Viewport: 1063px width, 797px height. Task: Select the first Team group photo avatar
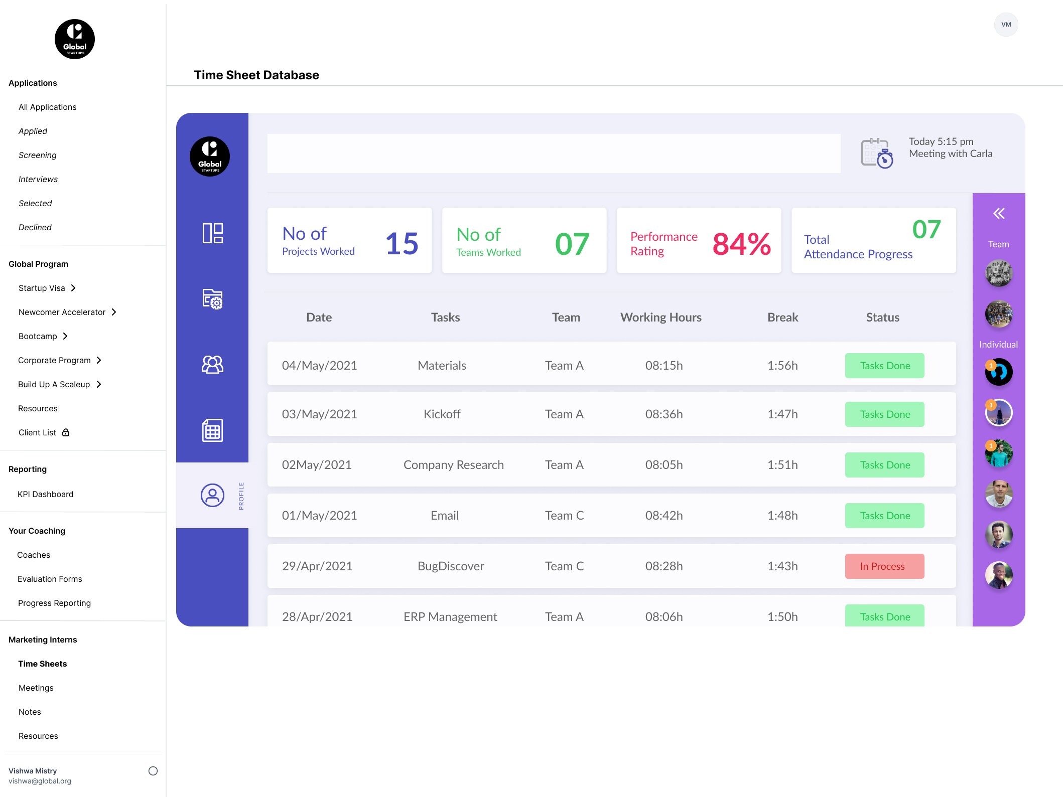999,273
